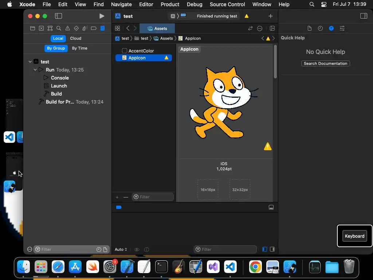Click the Search Documentation button

point(325,63)
